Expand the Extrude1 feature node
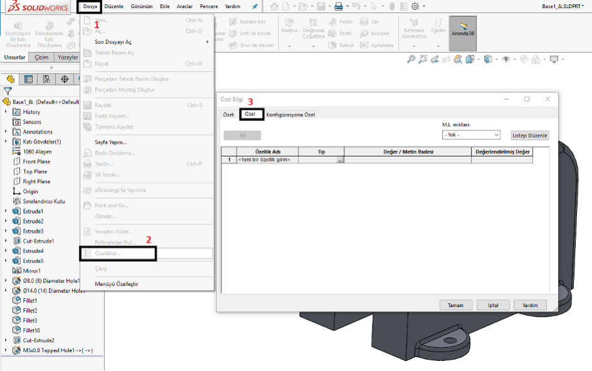The width and height of the screenshot is (592, 371). pyautogui.click(x=6, y=211)
